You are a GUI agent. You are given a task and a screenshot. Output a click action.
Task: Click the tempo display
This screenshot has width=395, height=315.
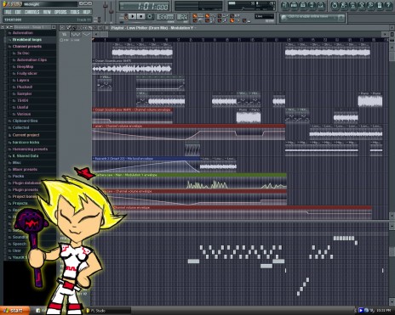165,17
